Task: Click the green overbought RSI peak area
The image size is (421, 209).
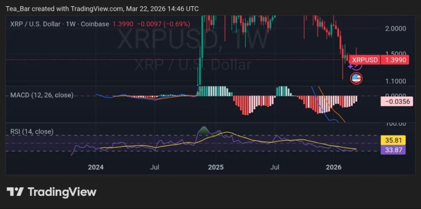Action: click(x=204, y=131)
